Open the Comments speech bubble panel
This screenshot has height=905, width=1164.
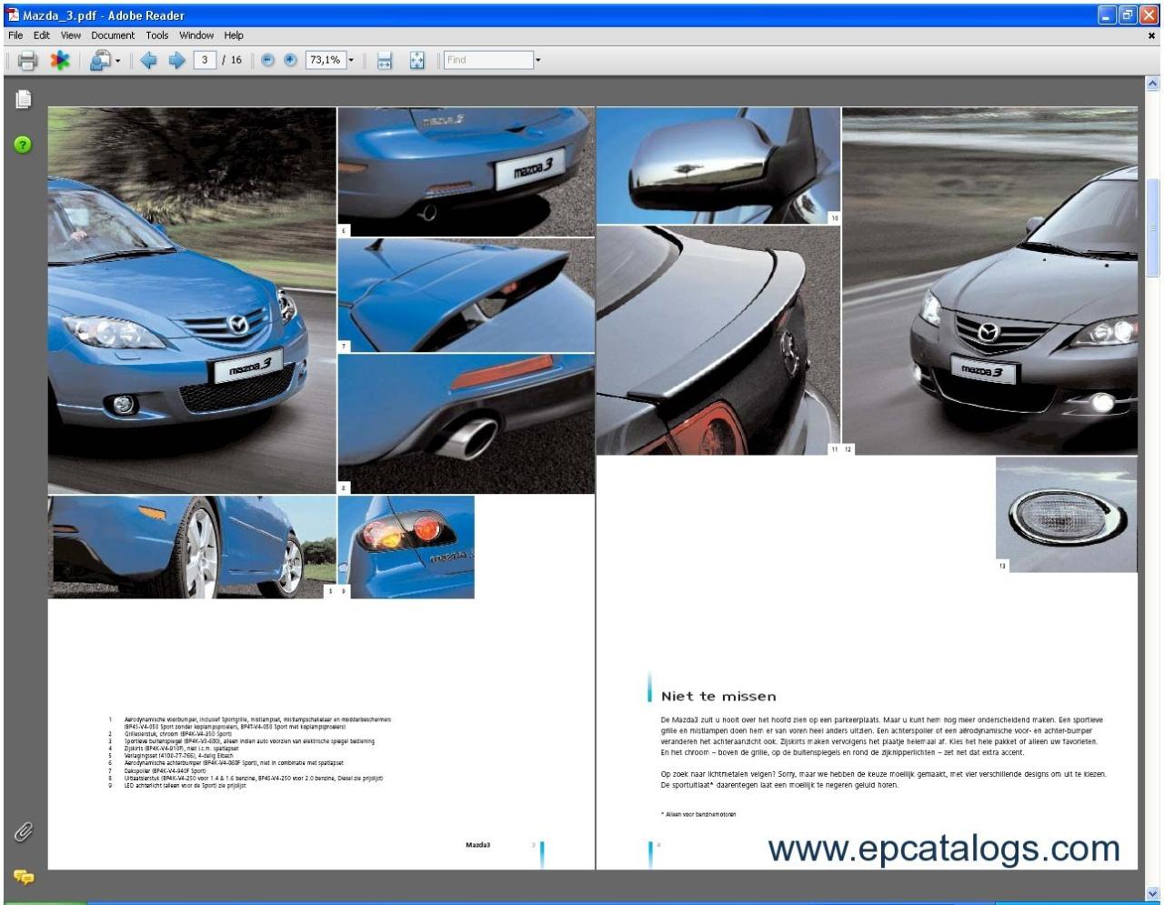pos(24,877)
